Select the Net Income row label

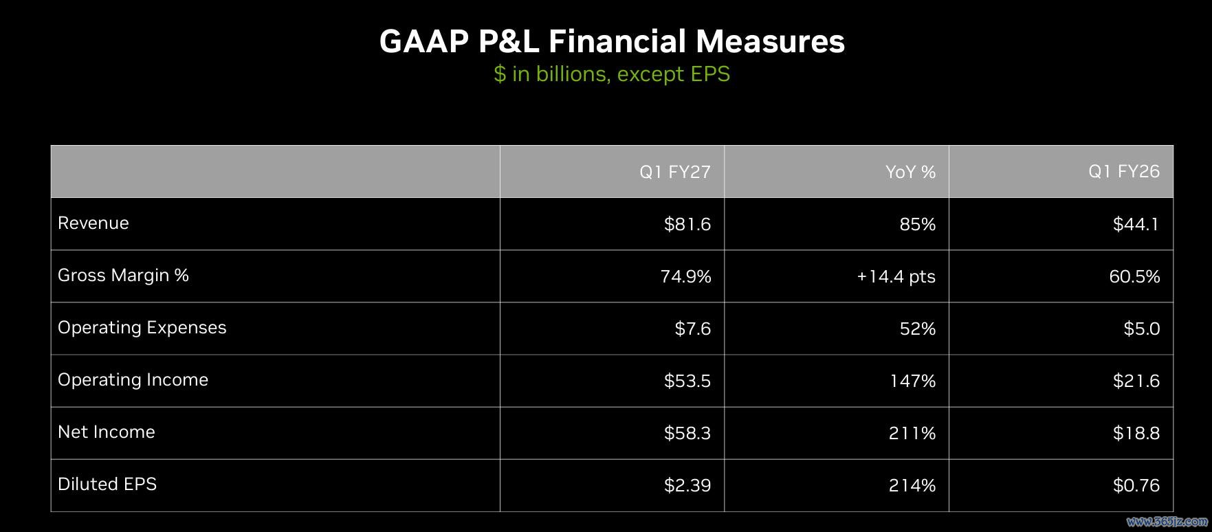tap(107, 432)
